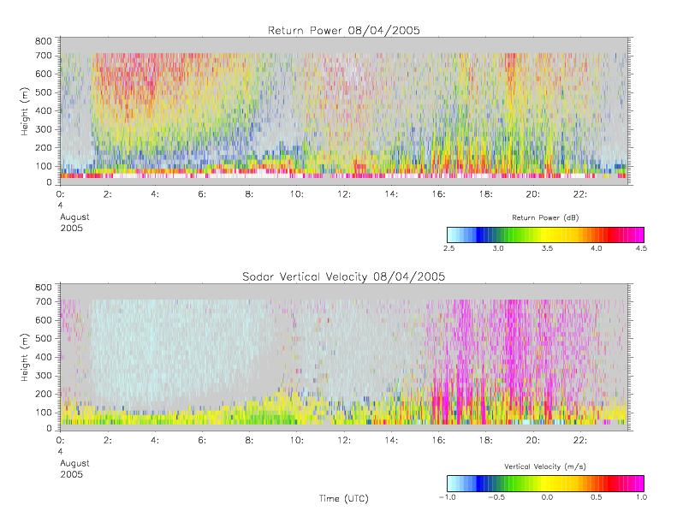Click the 'Return Power (dB)' legend label

545,217
